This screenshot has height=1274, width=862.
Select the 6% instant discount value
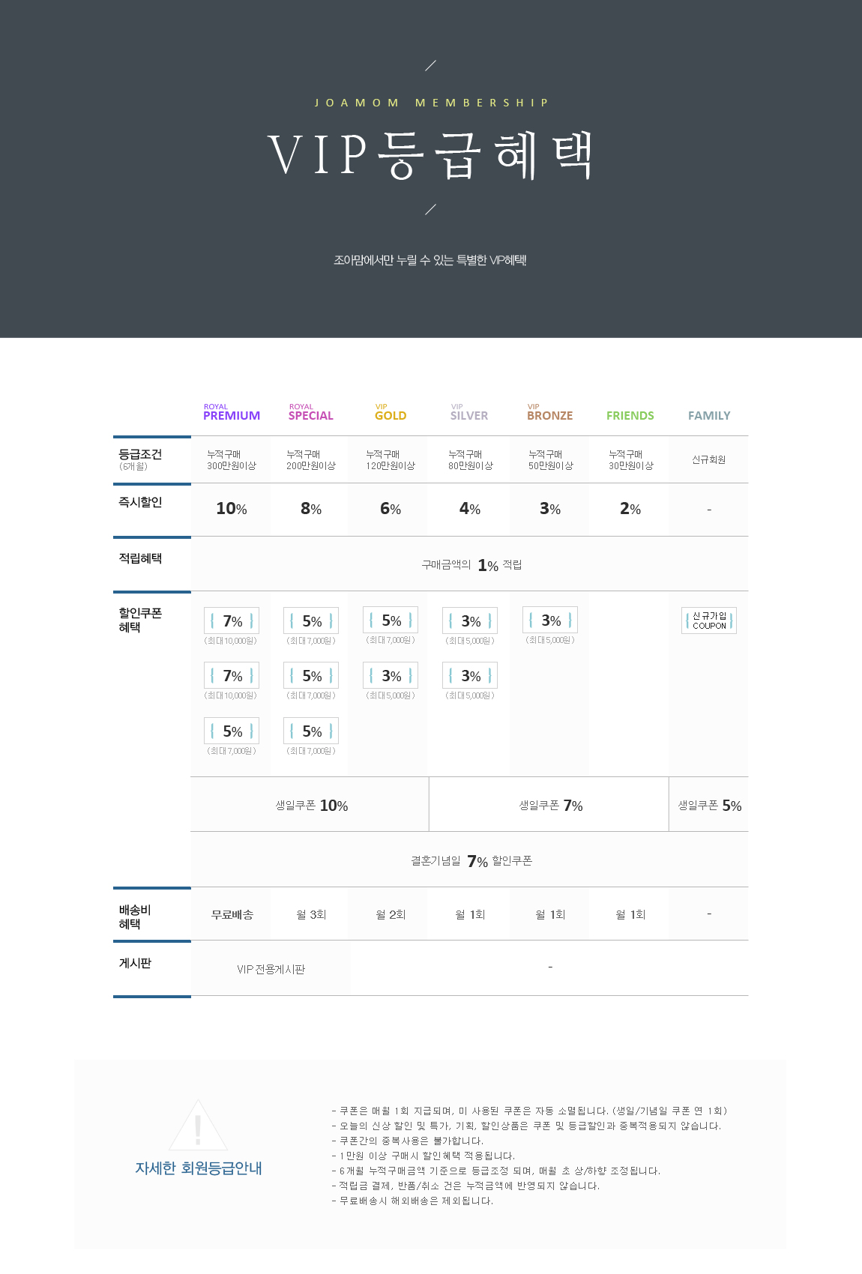[x=391, y=509]
